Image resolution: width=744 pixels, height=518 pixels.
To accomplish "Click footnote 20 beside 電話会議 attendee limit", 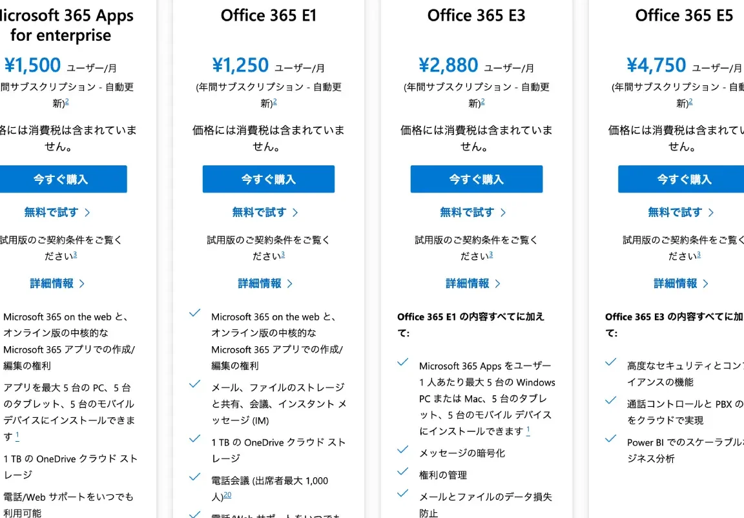I will [x=227, y=495].
